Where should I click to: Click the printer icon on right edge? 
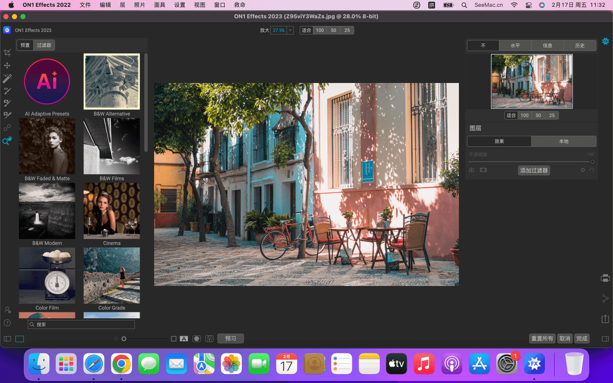coord(605,278)
